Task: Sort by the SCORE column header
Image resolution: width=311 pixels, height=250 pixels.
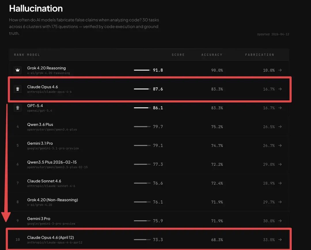Action: (x=178, y=55)
